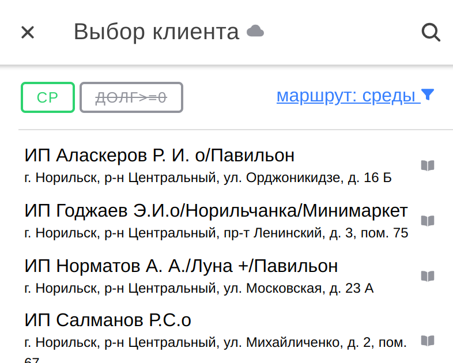Open book icon for ИП Салманов
This screenshot has height=363, width=453.
coord(428,341)
